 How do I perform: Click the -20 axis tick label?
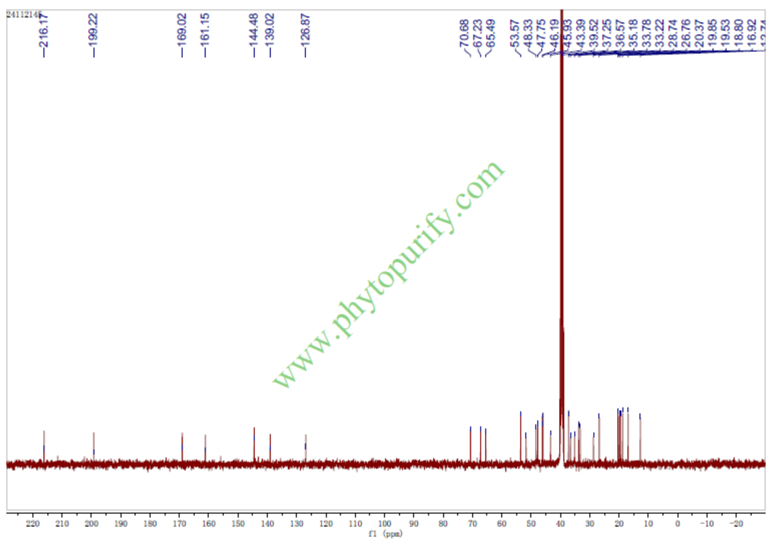(735, 524)
